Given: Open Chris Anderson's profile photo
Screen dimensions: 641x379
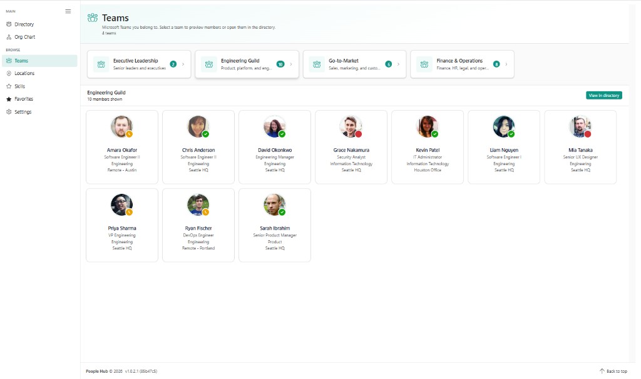Looking at the screenshot, I should point(198,126).
